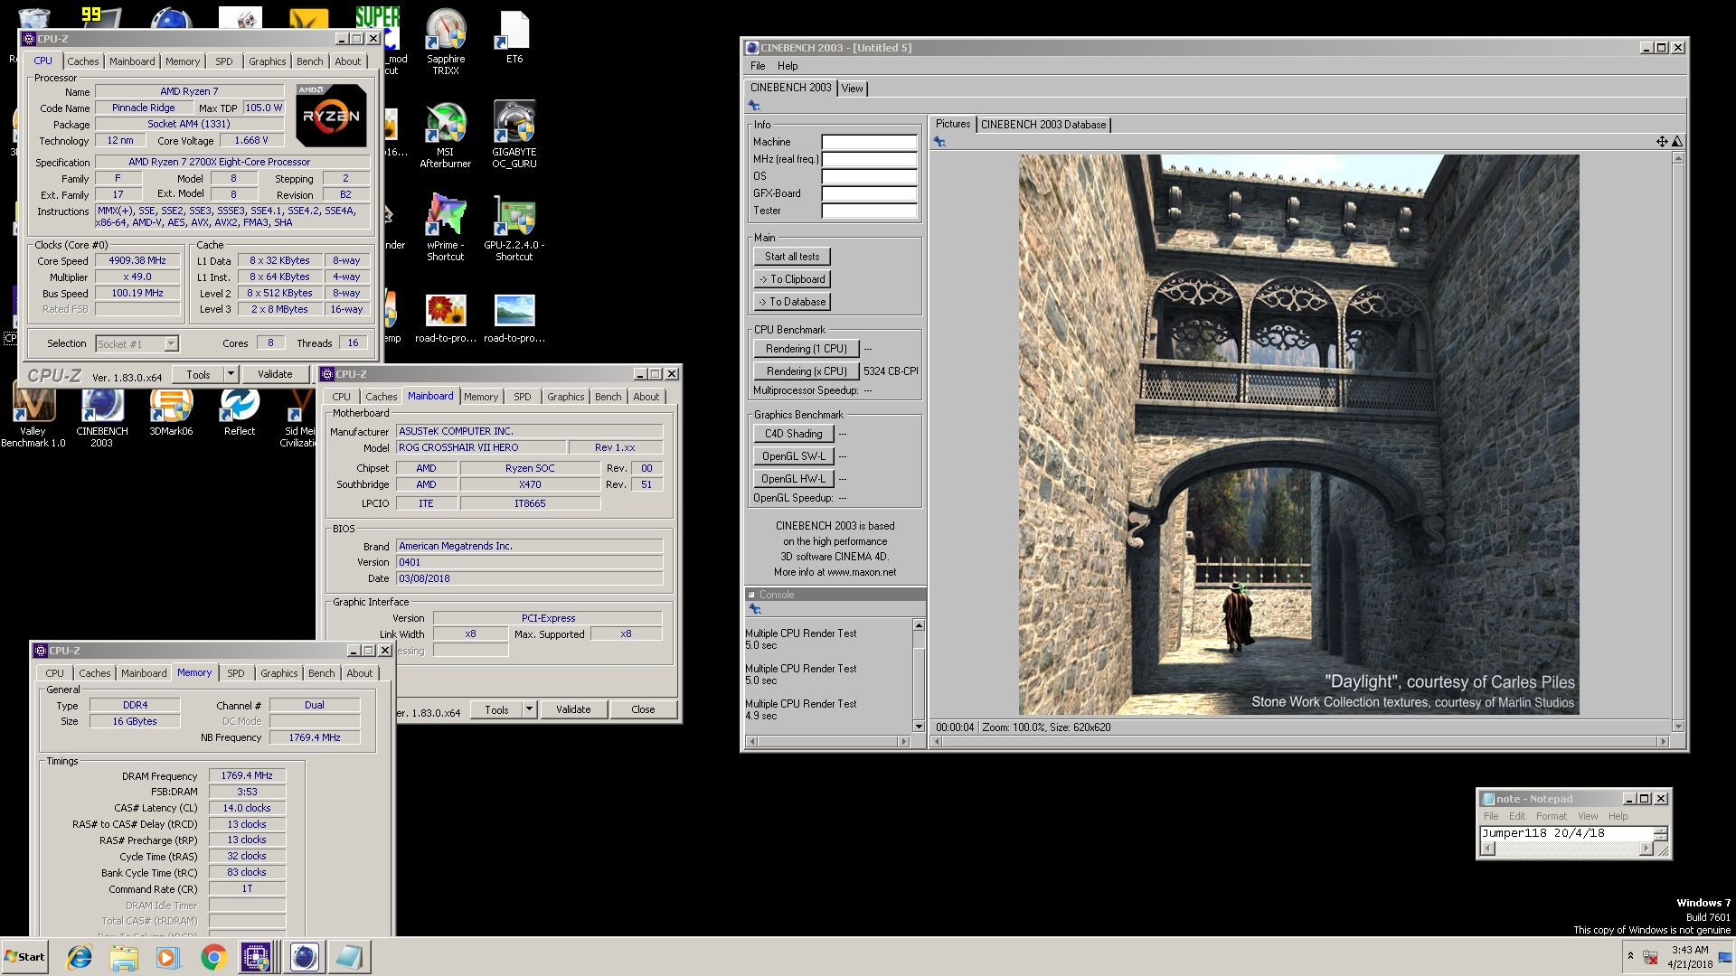
Task: Click To Database button
Action: [x=792, y=302]
